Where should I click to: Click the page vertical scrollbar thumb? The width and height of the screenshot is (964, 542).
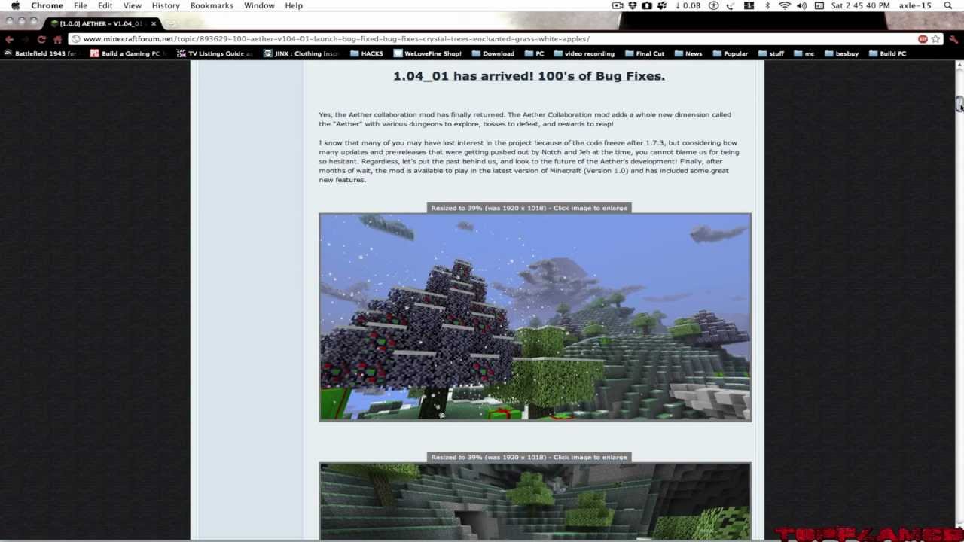(959, 105)
